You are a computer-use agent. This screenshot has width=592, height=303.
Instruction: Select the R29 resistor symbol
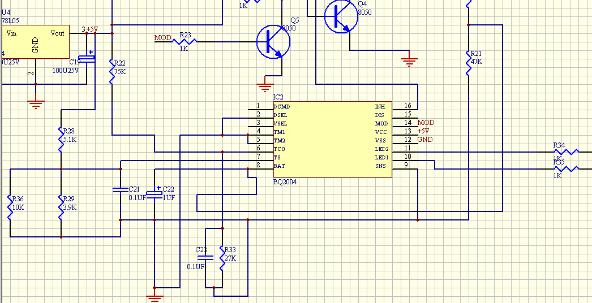coord(61,207)
